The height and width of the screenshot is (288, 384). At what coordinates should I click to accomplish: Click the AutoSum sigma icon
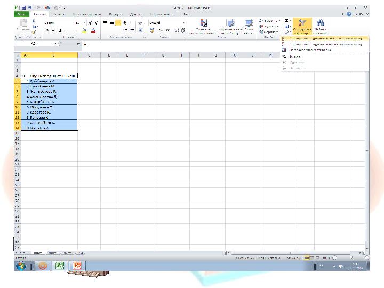[286, 21]
